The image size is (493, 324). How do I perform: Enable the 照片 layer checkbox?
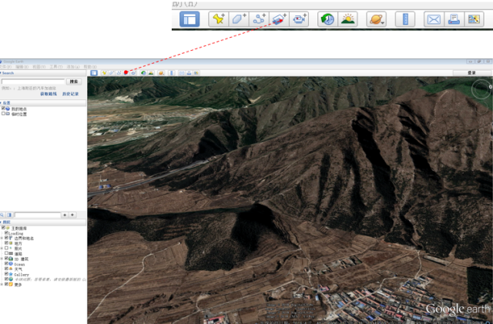(6, 248)
